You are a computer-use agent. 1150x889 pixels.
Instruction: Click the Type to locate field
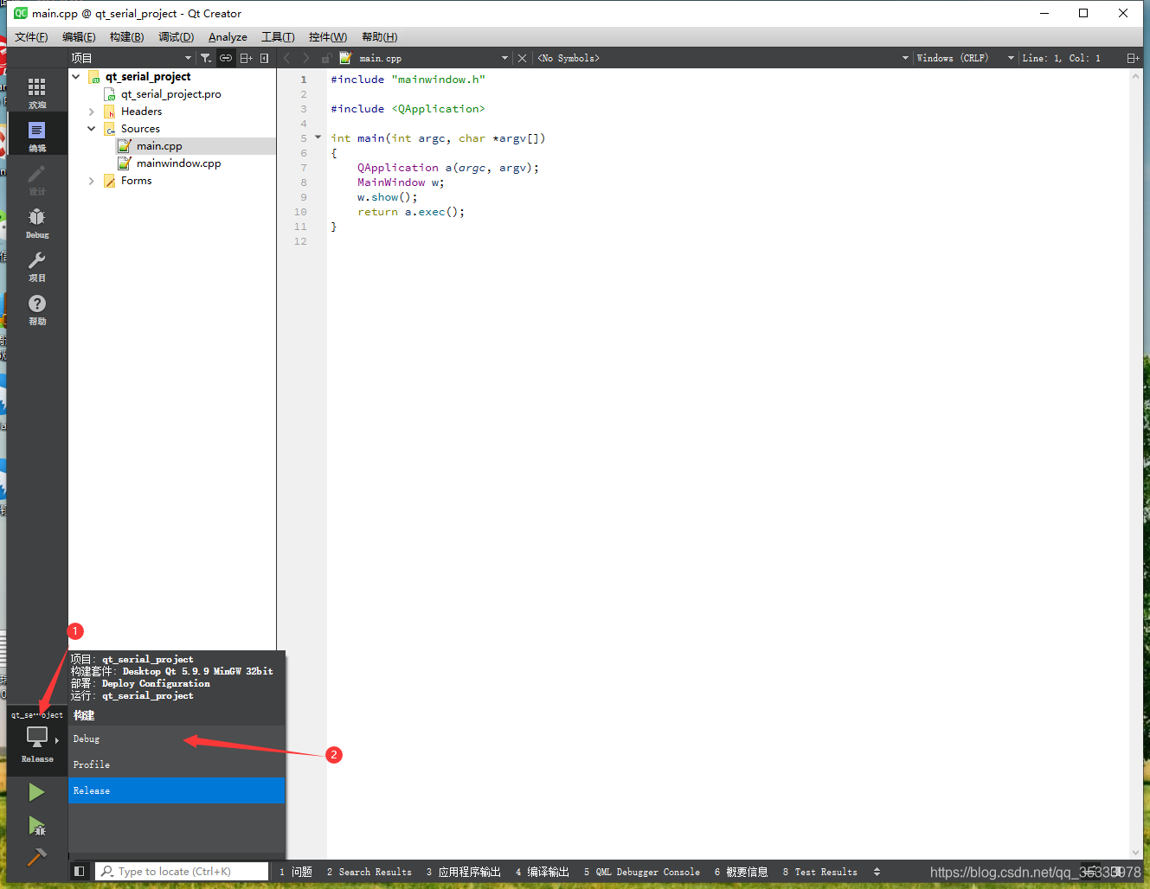[x=182, y=872]
